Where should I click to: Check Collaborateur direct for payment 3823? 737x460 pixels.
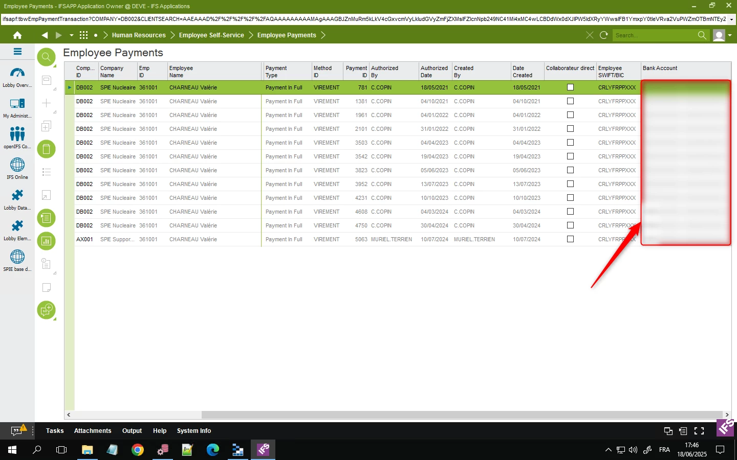tap(570, 170)
